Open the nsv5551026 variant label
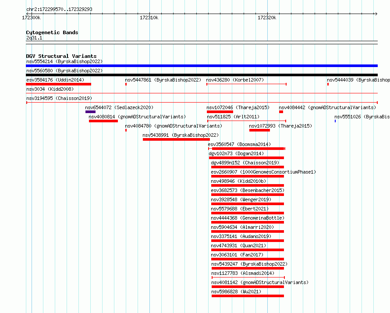Viewport: 390px width, 313px height. point(362,117)
